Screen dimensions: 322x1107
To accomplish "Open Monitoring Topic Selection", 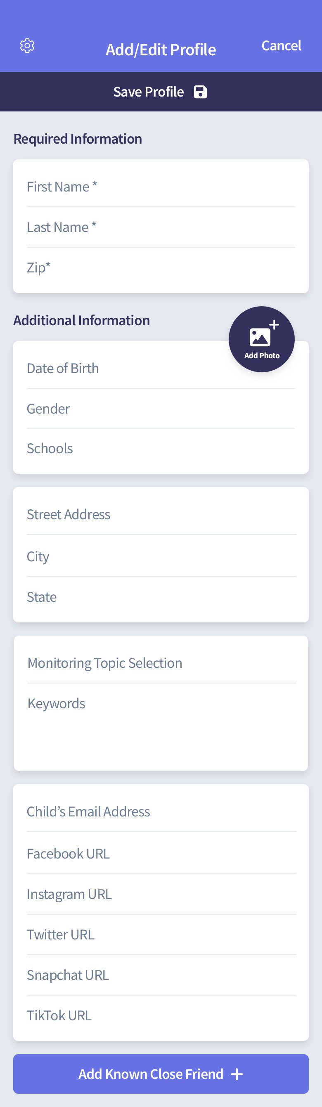I will coord(161,663).
